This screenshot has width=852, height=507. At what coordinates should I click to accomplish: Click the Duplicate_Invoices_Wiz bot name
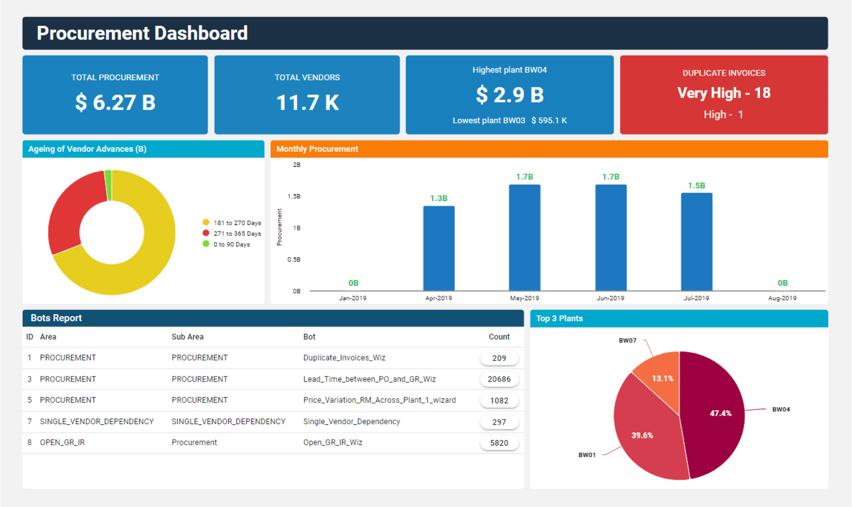[x=344, y=358]
